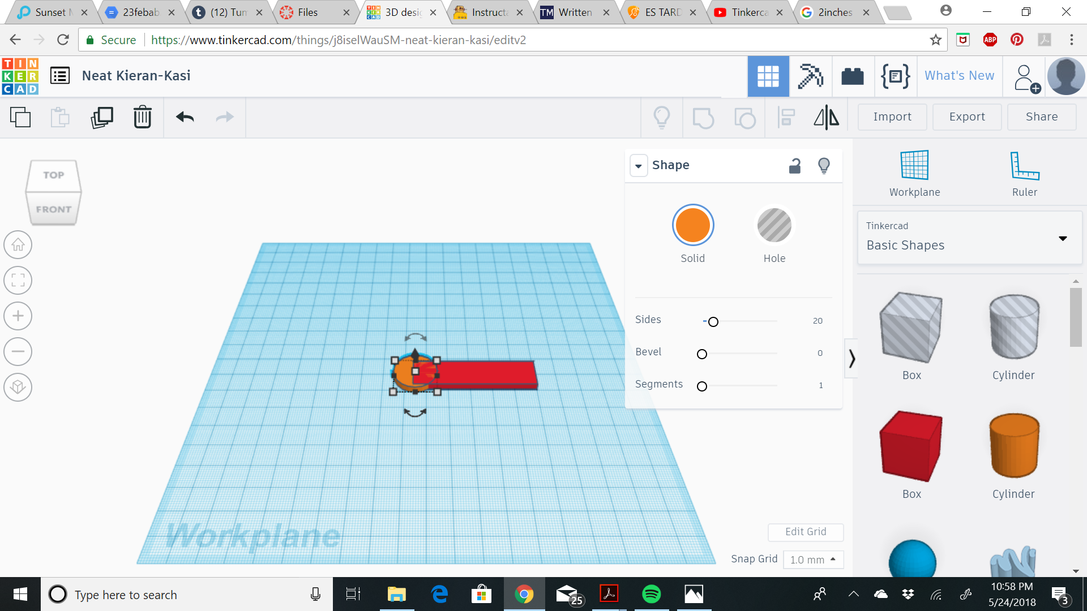Zoom in with the plus button
Image resolution: width=1087 pixels, height=611 pixels.
[18, 316]
